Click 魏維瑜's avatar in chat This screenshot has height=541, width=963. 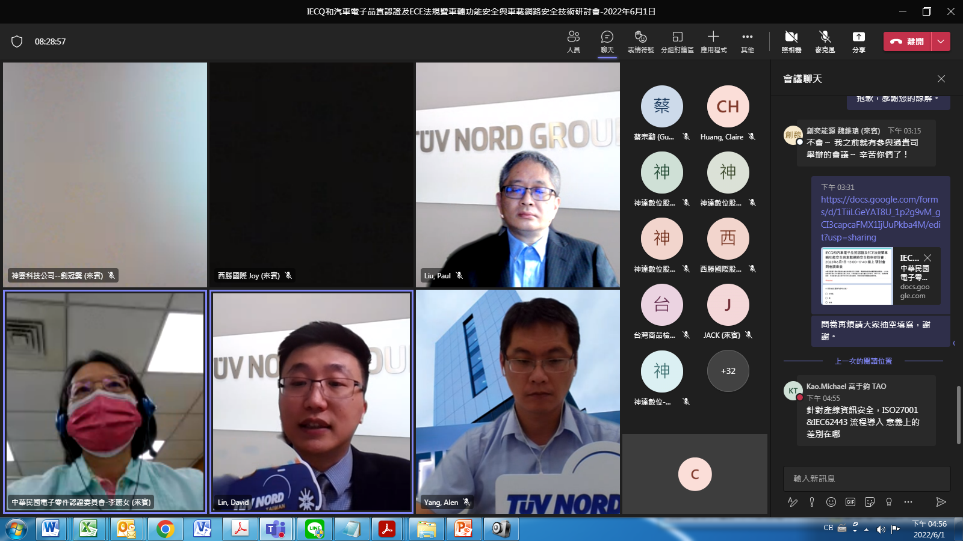point(793,135)
